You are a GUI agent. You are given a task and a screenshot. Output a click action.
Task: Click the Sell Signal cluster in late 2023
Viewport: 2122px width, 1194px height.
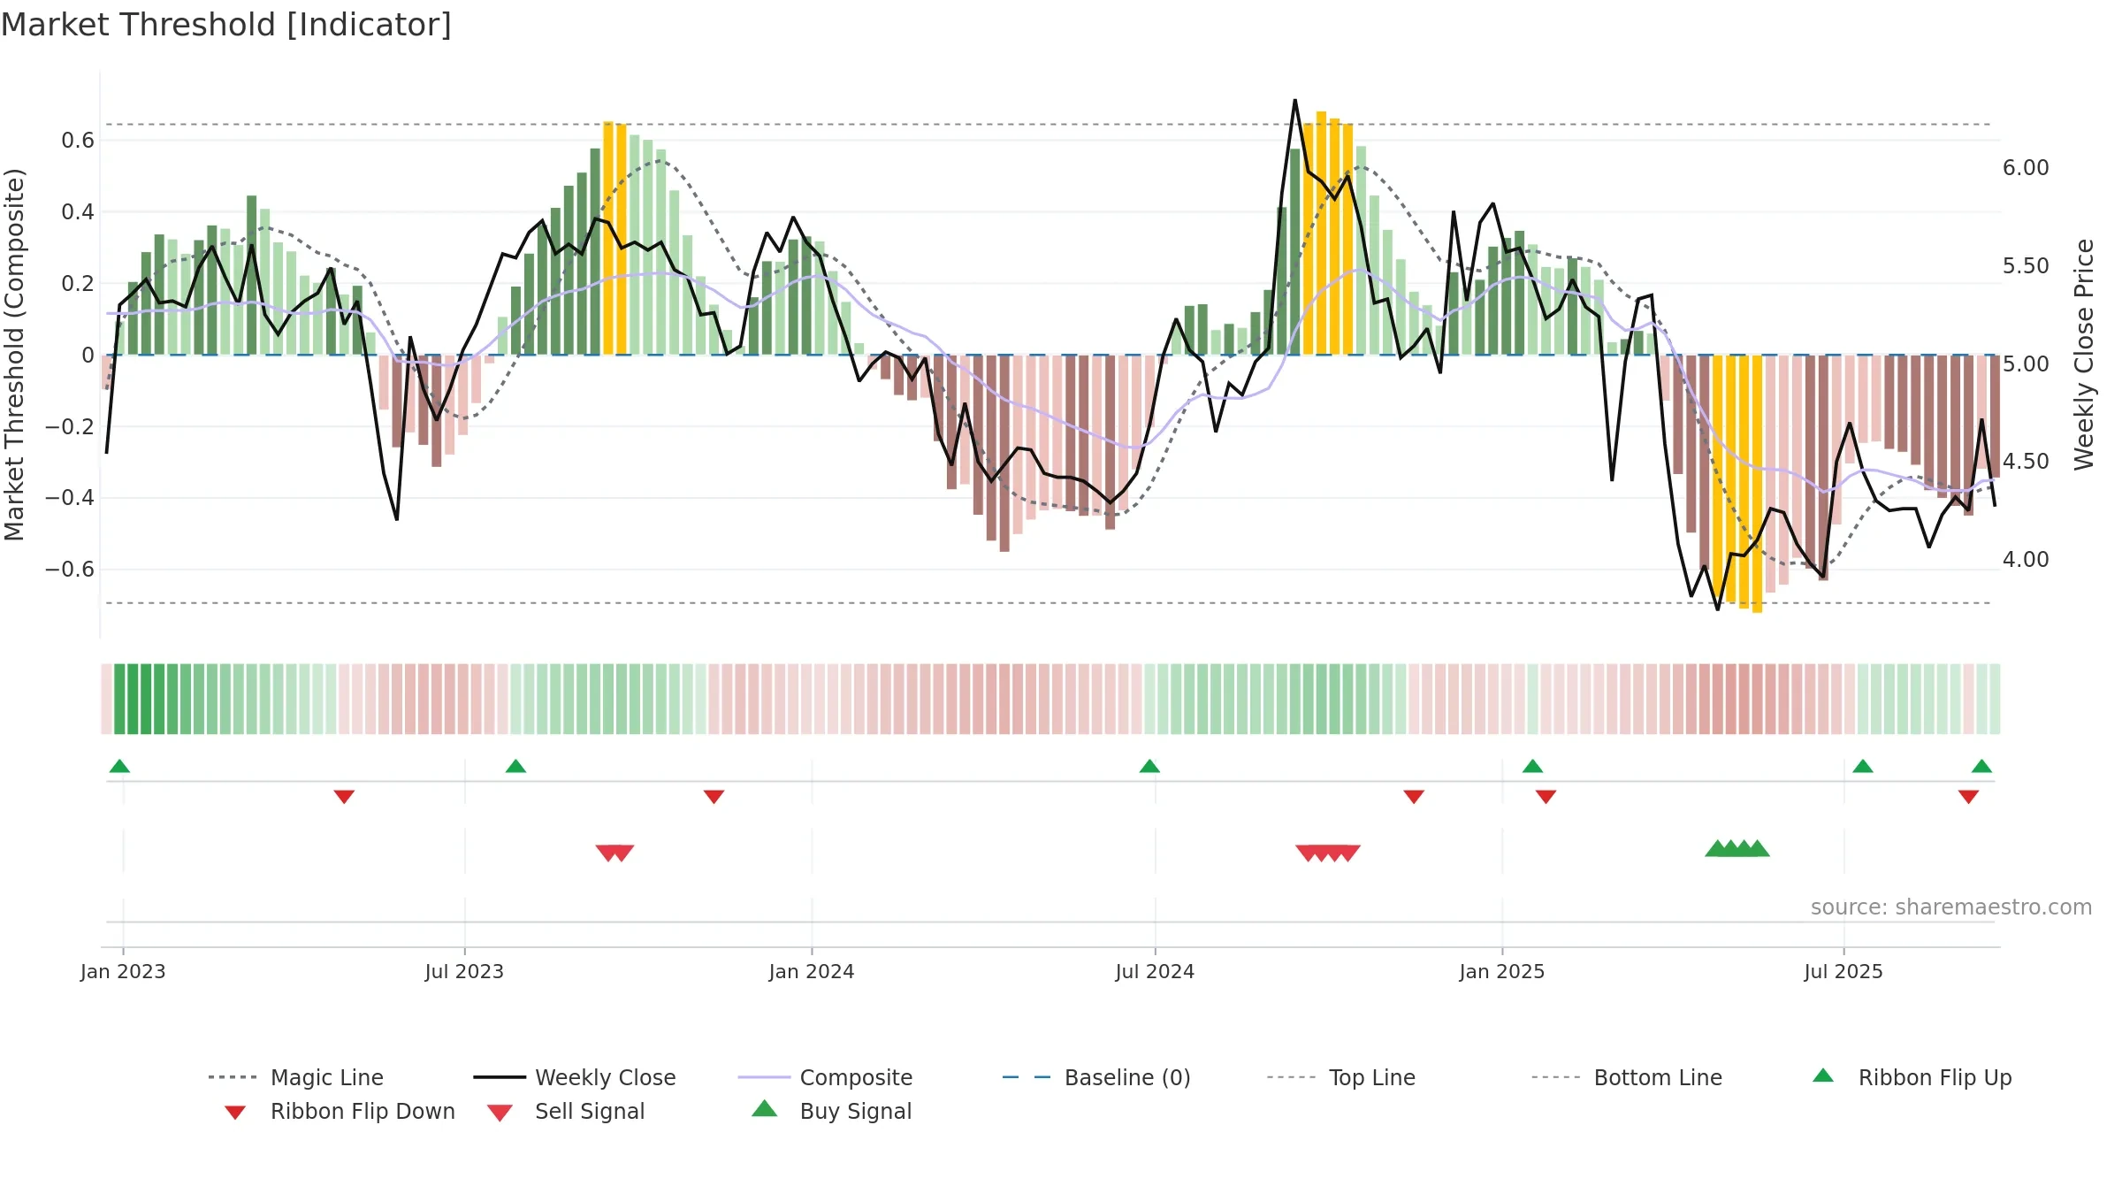coord(614,853)
